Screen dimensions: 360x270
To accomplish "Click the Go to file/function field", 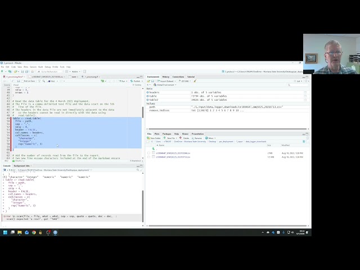I will pyautogui.click(x=49, y=71).
